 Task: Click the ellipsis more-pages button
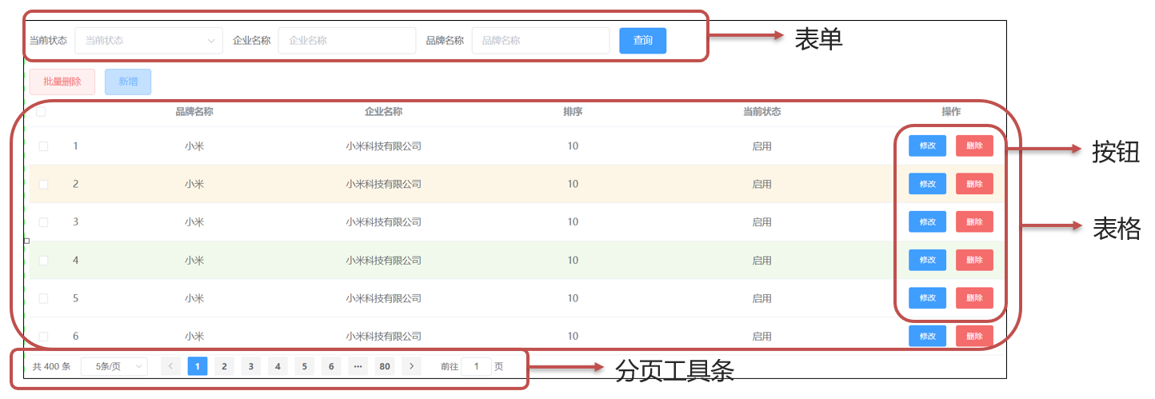coord(358,366)
